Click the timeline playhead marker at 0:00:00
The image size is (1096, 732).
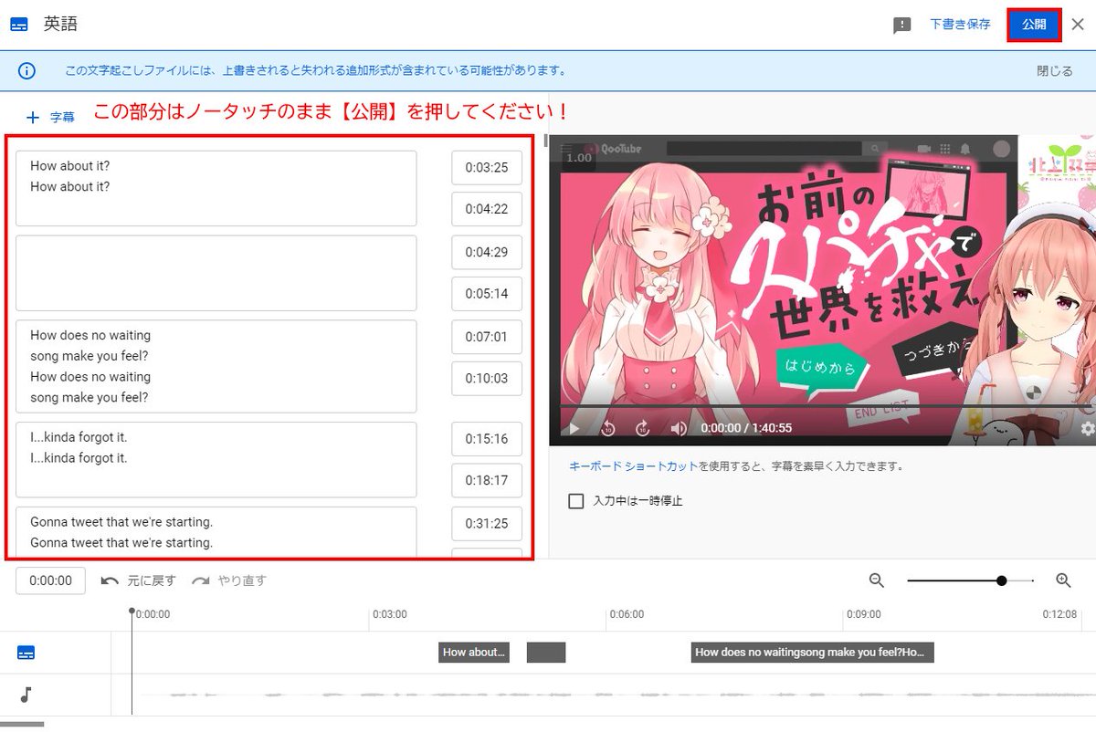pyautogui.click(x=132, y=612)
